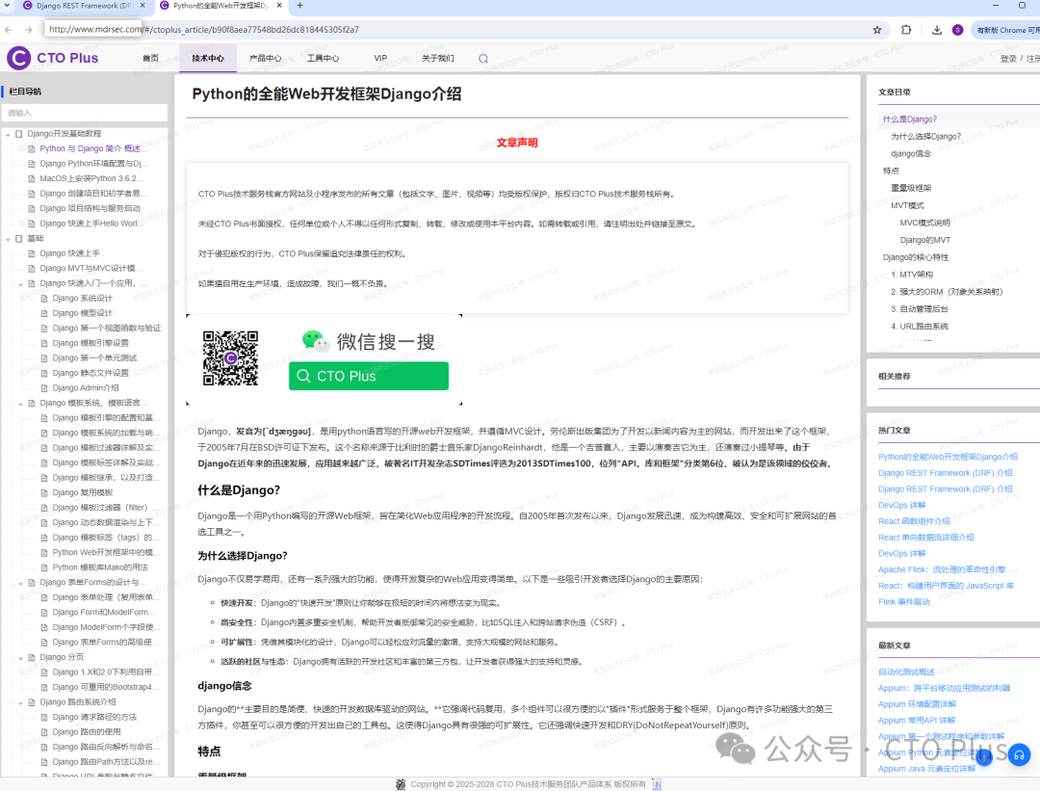Image resolution: width=1040 pixels, height=791 pixels.
Task: Collapse the Django 模板系统、模板语言 node
Action: [20, 404]
